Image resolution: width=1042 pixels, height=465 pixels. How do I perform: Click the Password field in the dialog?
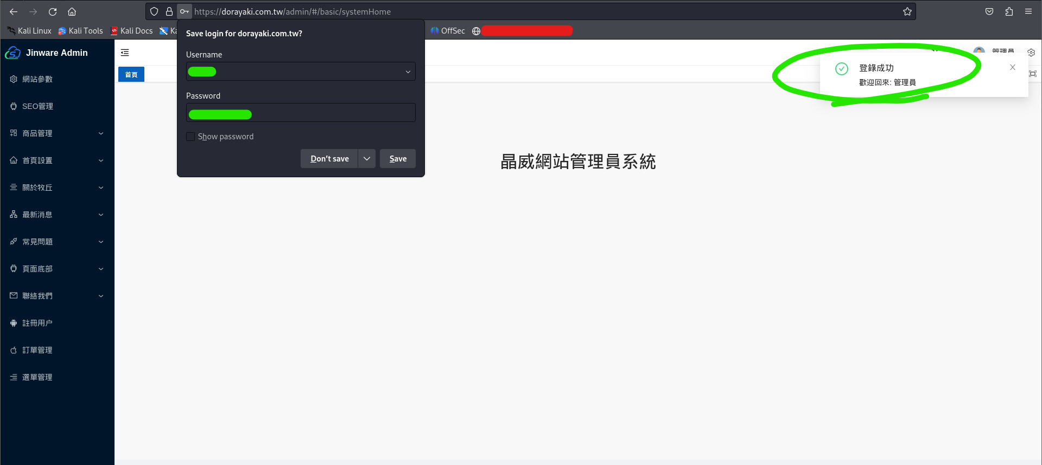point(301,113)
